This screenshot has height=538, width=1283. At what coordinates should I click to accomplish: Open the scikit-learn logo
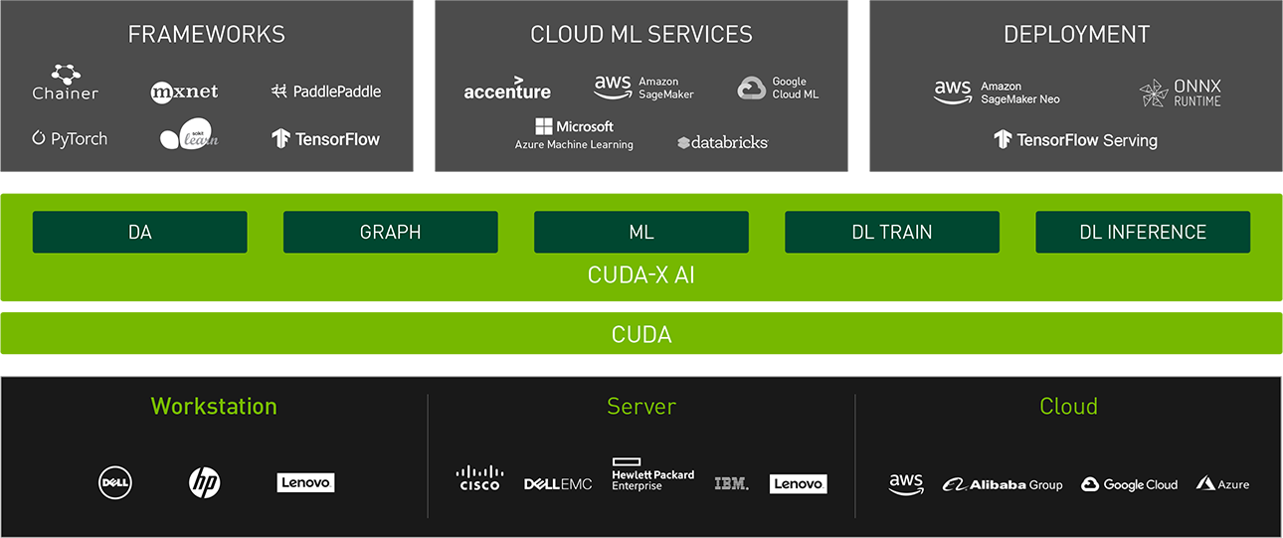point(189,137)
